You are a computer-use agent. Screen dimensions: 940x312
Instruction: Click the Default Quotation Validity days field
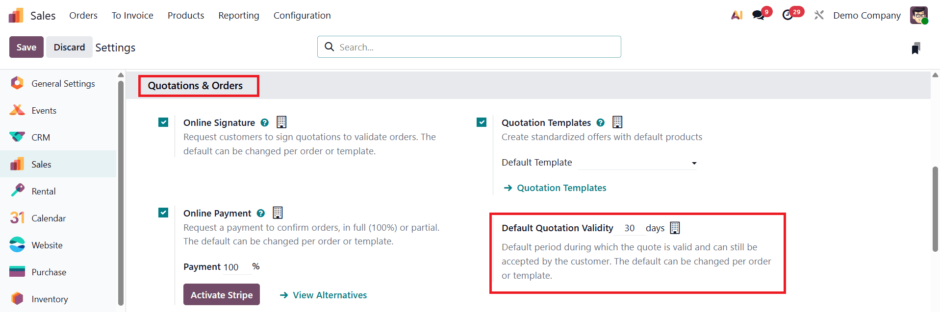[630, 228]
